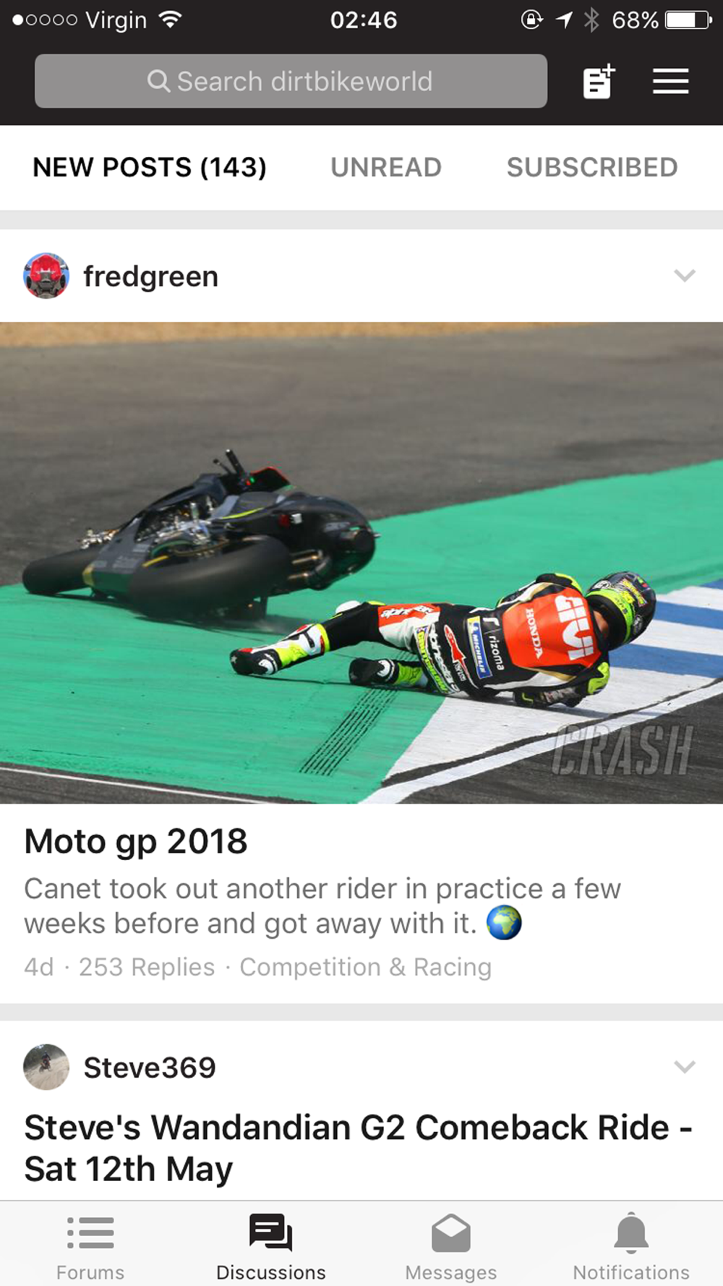The height and width of the screenshot is (1286, 723).
Task: Select the NEW POSTS (143) tab
Action: pos(150,167)
